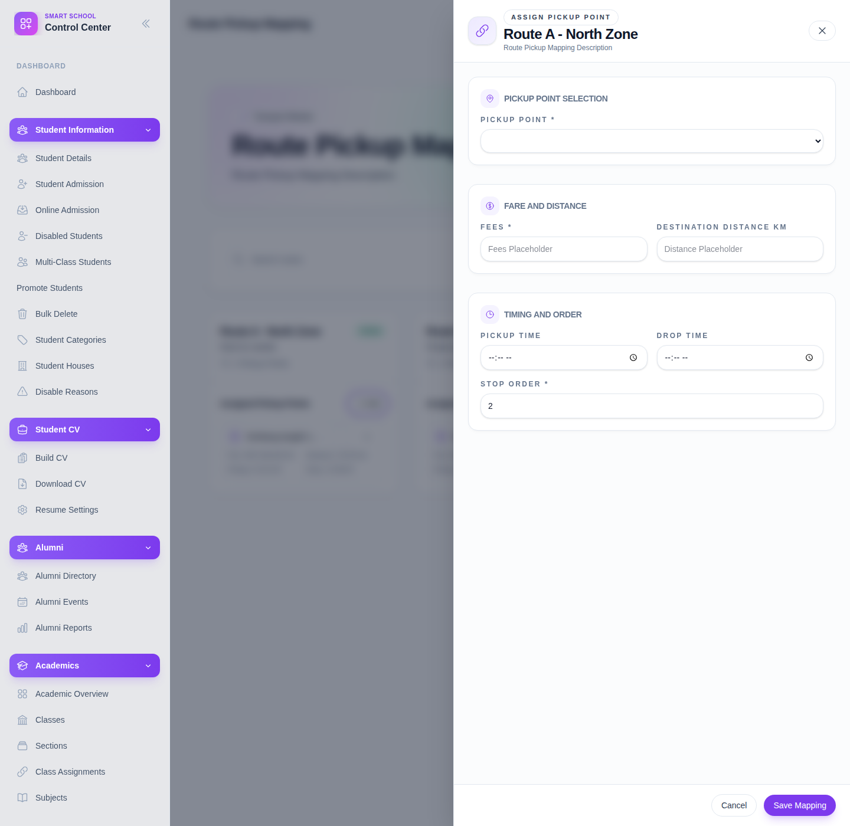Navigate to Alumni Events

84,602
